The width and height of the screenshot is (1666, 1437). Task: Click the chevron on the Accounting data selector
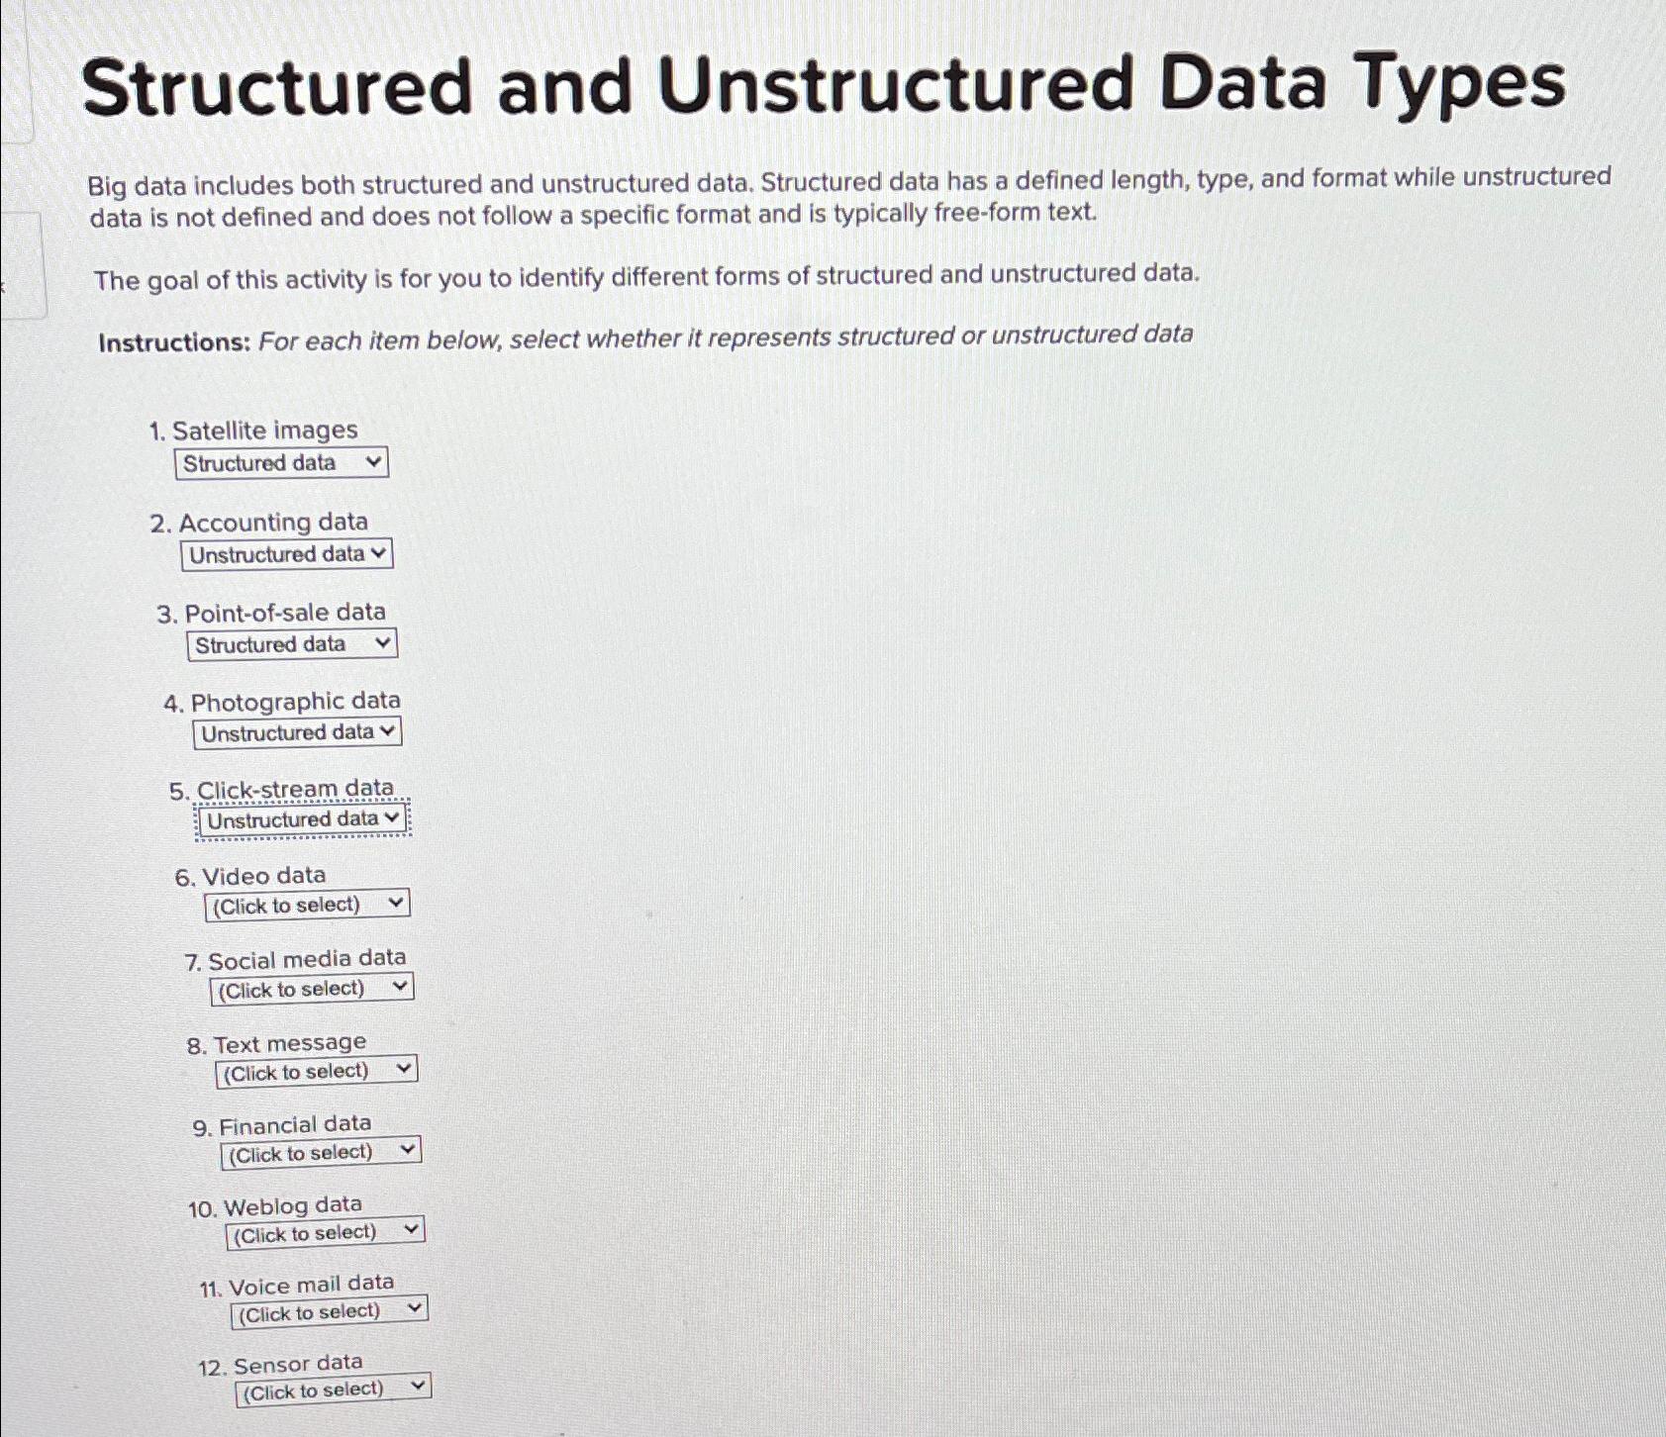(379, 553)
